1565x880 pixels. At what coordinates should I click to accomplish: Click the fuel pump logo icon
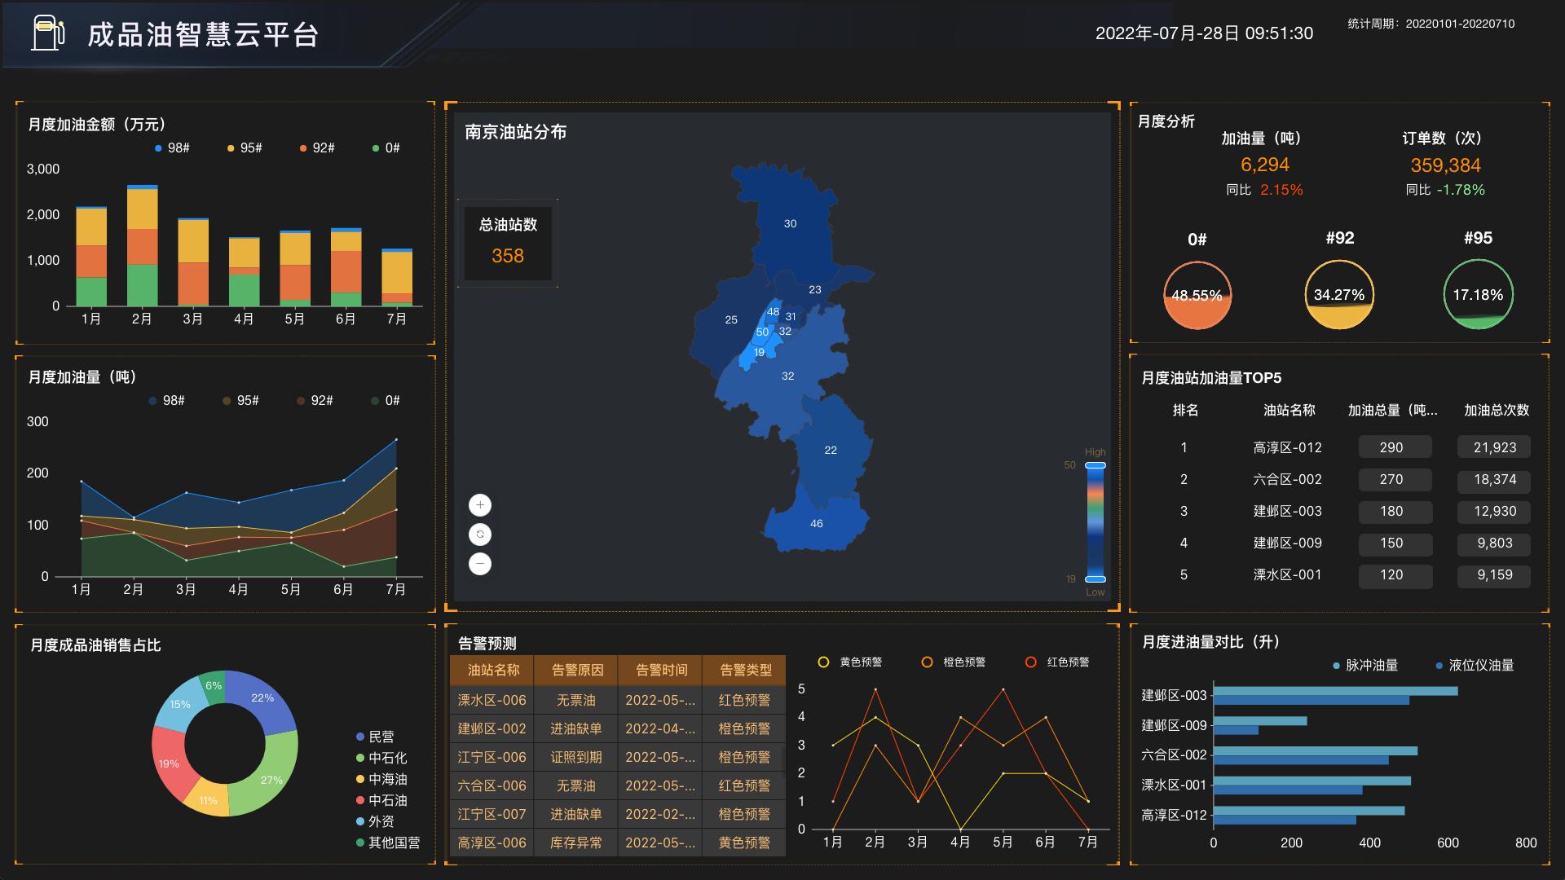[47, 33]
